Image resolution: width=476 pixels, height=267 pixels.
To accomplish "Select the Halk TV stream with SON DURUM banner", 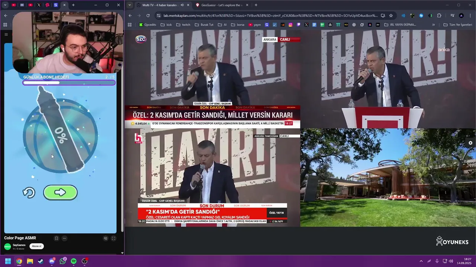I will [x=212, y=178].
